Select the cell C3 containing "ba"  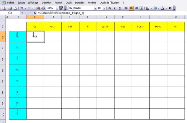pos(35,37)
